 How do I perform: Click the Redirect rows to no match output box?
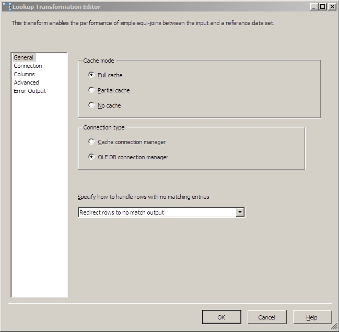point(157,212)
